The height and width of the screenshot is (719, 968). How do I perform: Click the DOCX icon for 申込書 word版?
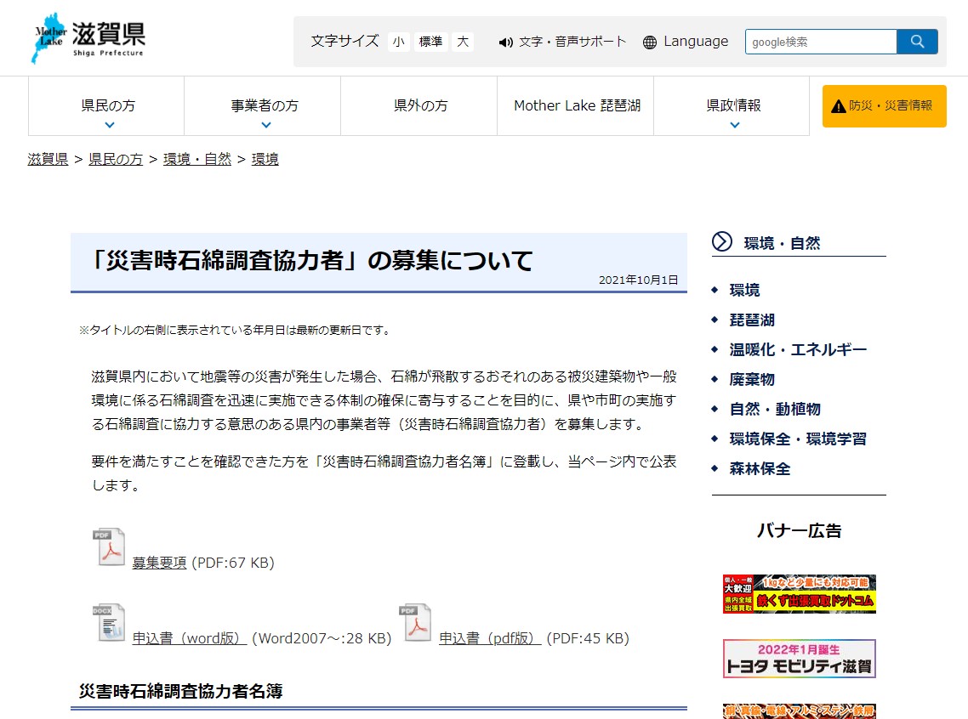click(109, 623)
